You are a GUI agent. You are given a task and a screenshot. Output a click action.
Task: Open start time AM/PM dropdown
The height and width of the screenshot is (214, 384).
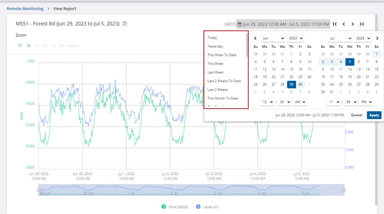(299, 102)
